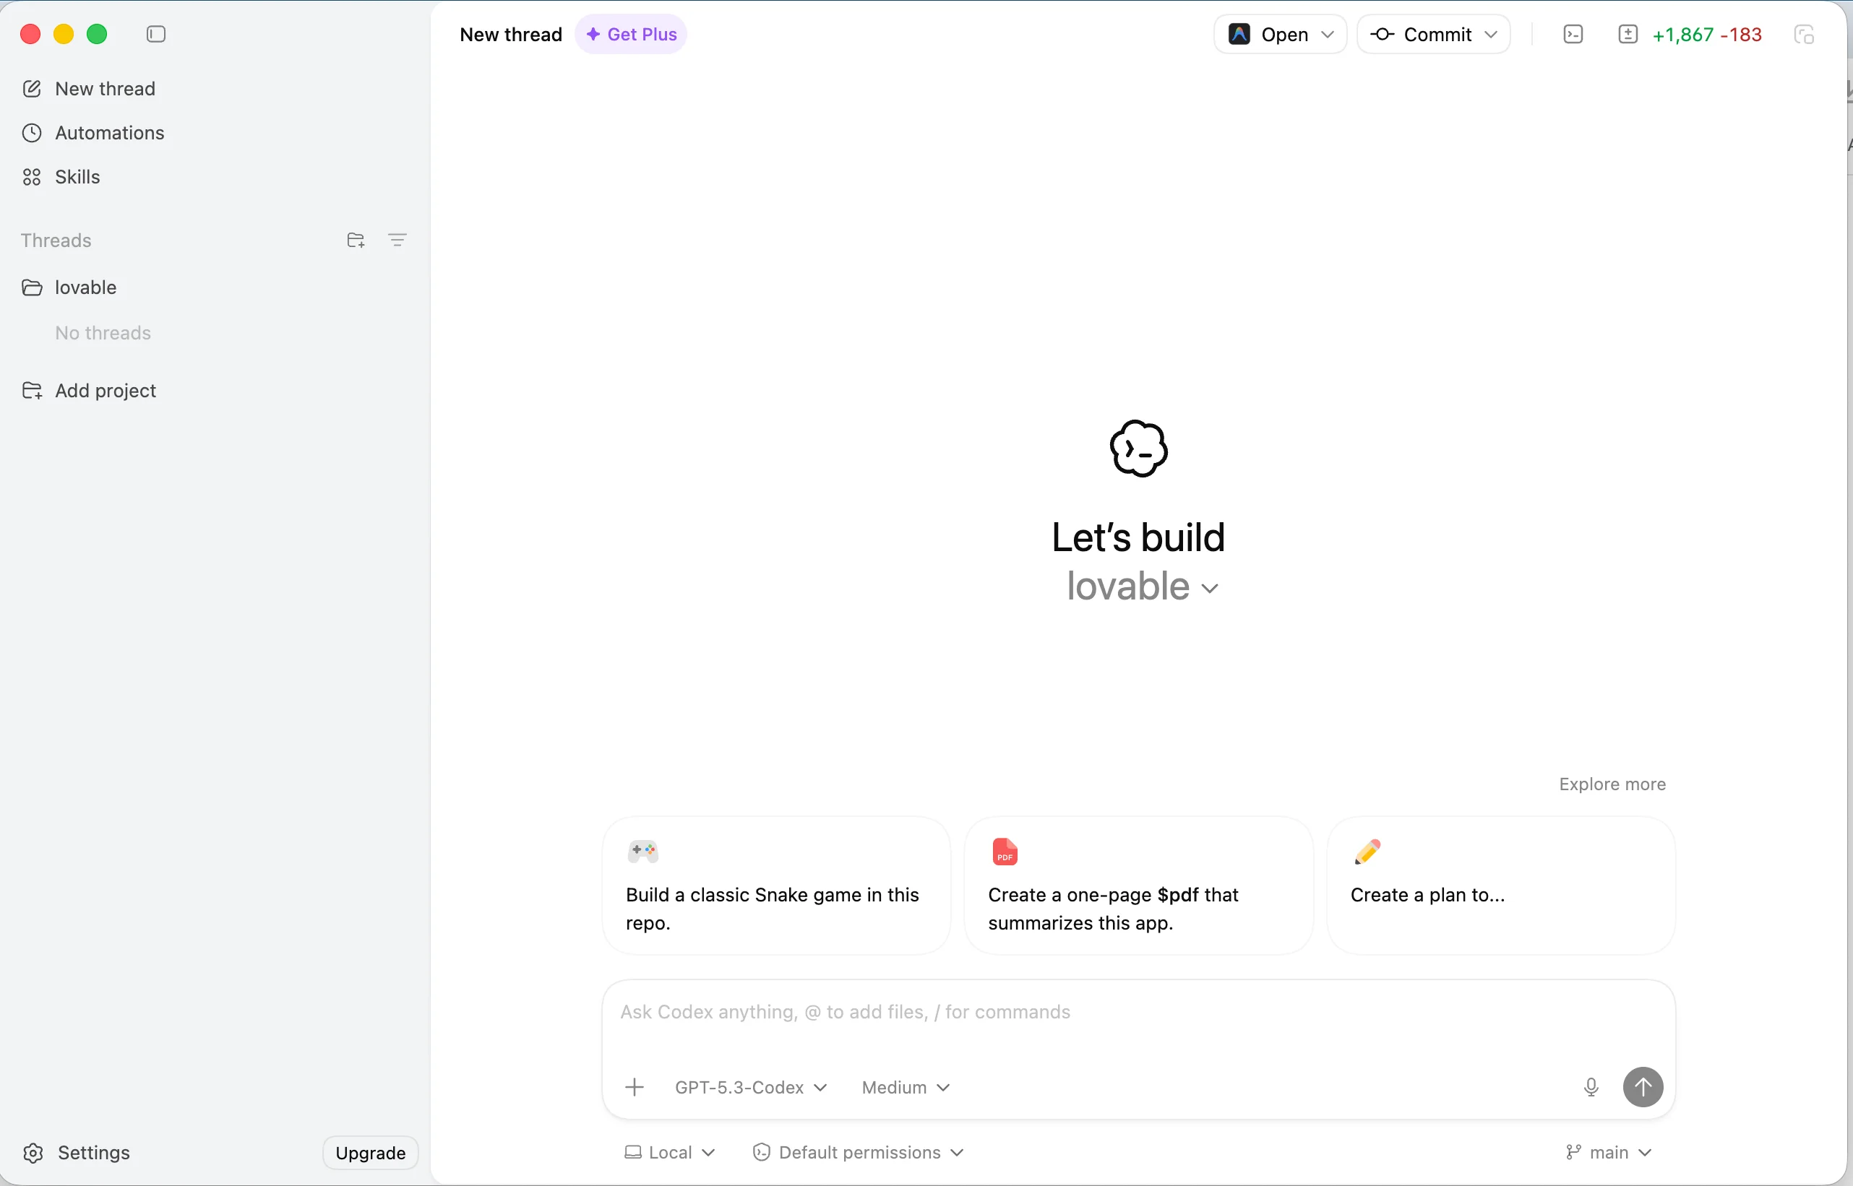Toggle the sidebar panel icon
This screenshot has height=1186, width=1853.
point(155,34)
